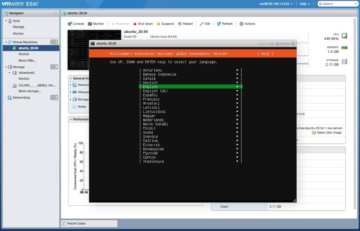Click the Storage usage icon
Screen dimensions: 360x231
(345, 62)
